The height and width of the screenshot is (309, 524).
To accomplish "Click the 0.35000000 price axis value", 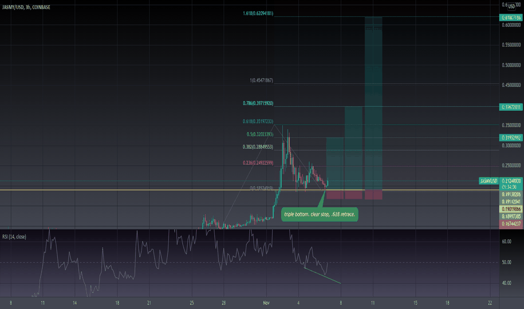I will [x=511, y=125].
